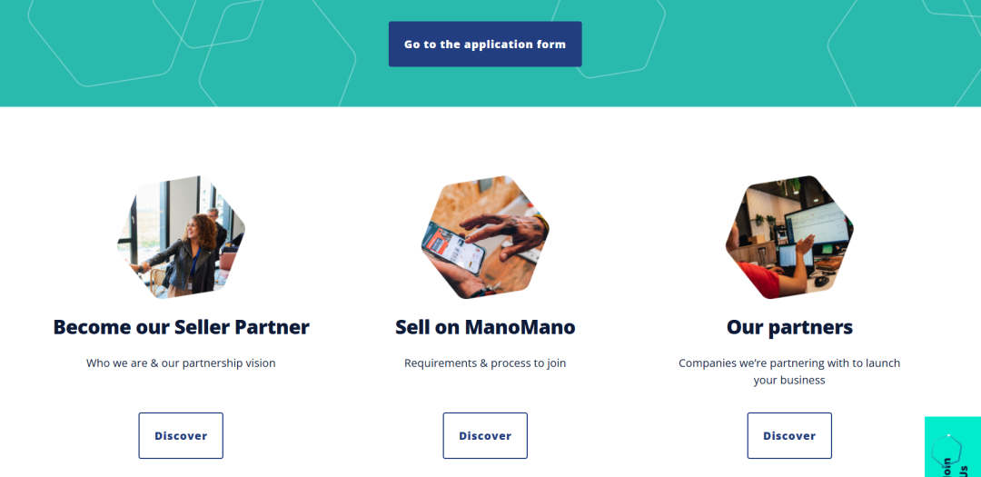Discover the Sell on ManoMano section

(x=485, y=436)
